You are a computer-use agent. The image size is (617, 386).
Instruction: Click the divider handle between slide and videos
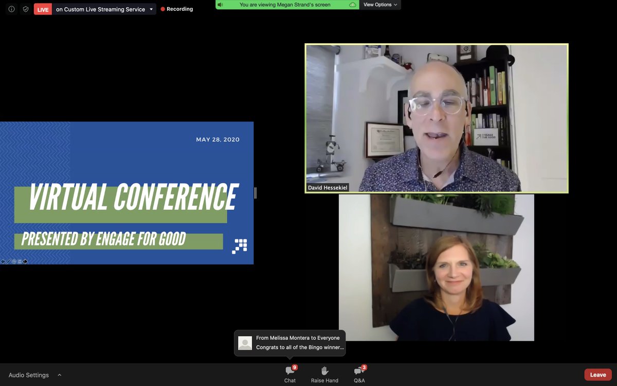tap(256, 193)
